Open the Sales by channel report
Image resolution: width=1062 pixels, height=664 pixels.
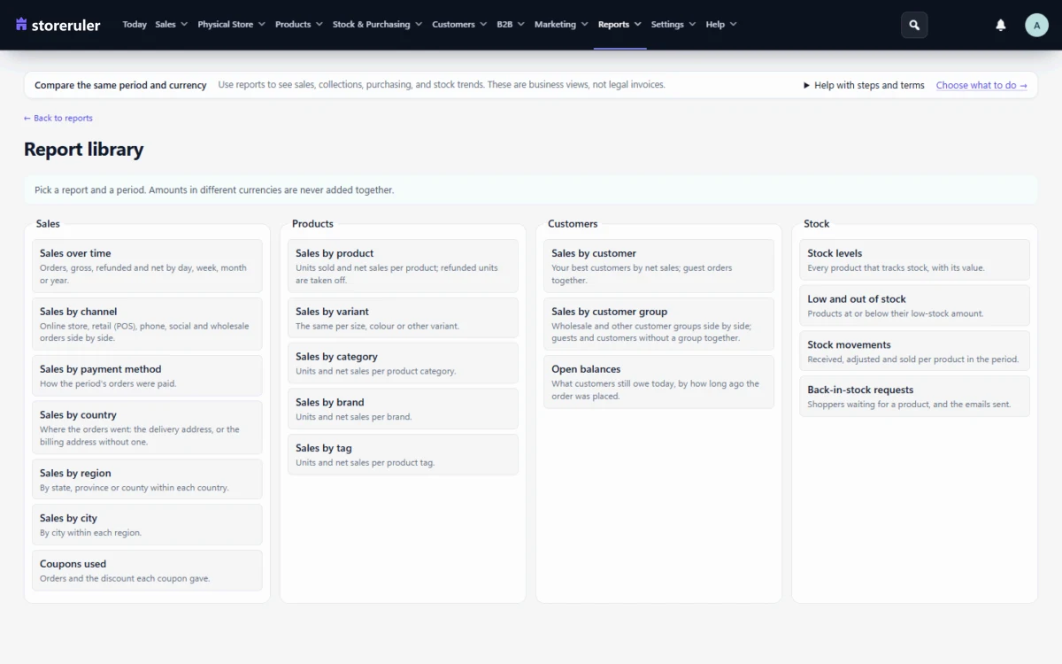147,324
